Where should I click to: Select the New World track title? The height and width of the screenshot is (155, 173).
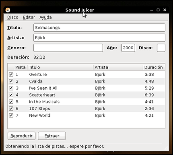click(x=39, y=115)
